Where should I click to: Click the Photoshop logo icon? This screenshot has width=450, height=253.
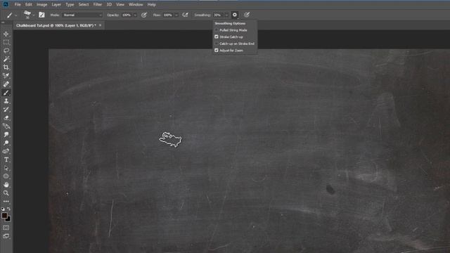6,4
